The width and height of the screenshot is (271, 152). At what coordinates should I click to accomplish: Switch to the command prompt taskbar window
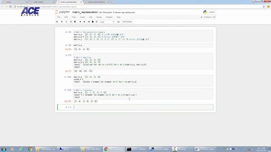click(136, 149)
